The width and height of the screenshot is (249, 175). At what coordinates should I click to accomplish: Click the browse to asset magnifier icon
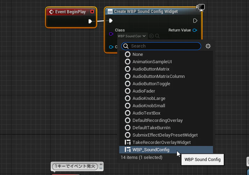[157, 36]
